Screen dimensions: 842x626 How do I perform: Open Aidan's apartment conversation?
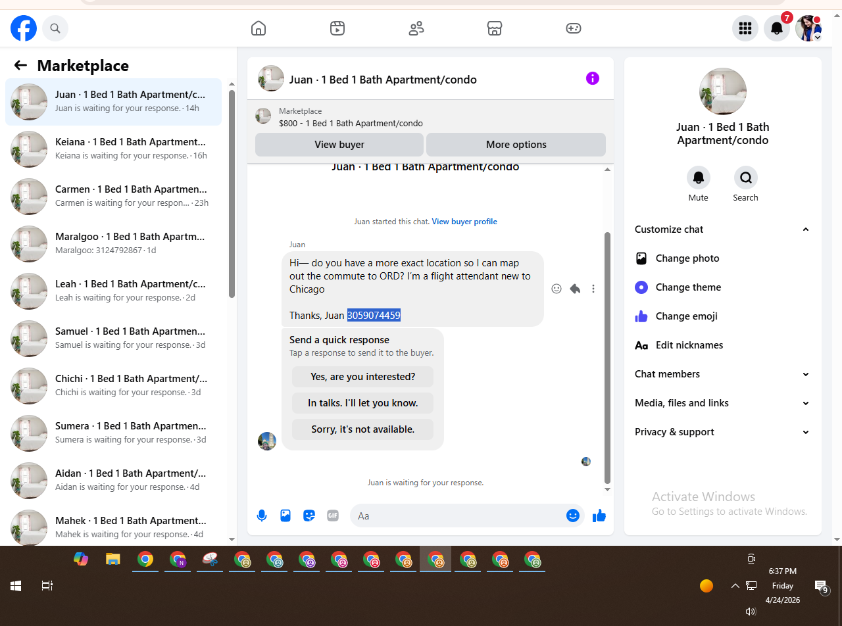point(113,481)
